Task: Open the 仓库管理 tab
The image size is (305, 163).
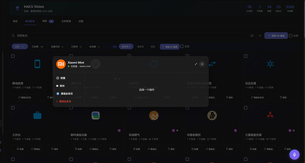Action: (x=66, y=21)
